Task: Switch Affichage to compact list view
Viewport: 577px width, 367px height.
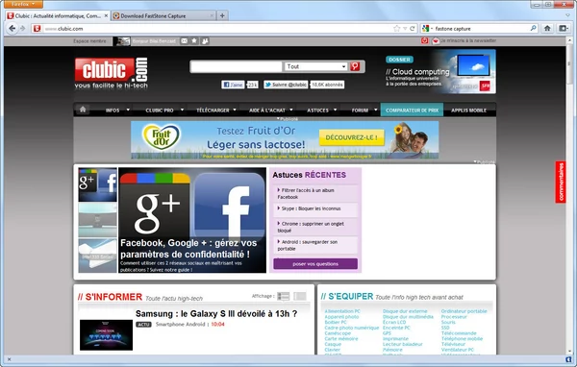Action: point(300,296)
